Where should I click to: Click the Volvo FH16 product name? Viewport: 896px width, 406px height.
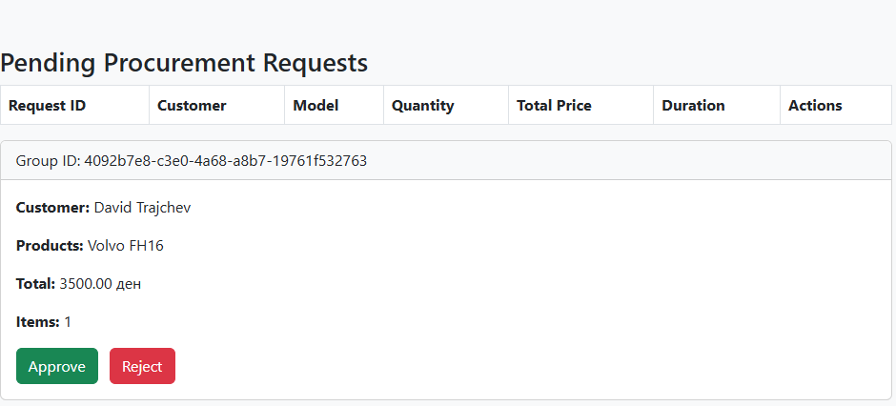(126, 246)
